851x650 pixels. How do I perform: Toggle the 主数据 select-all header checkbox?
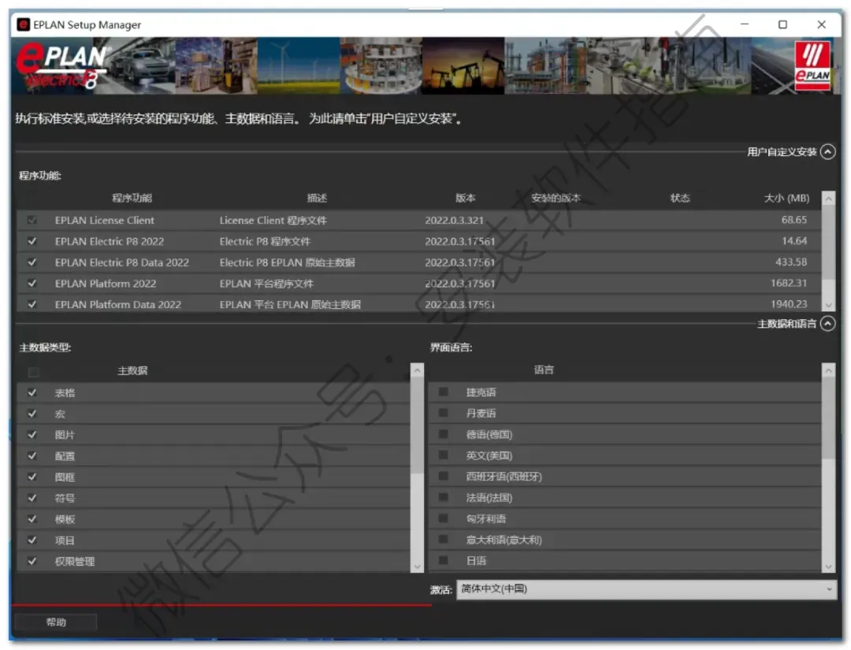pyautogui.click(x=34, y=372)
